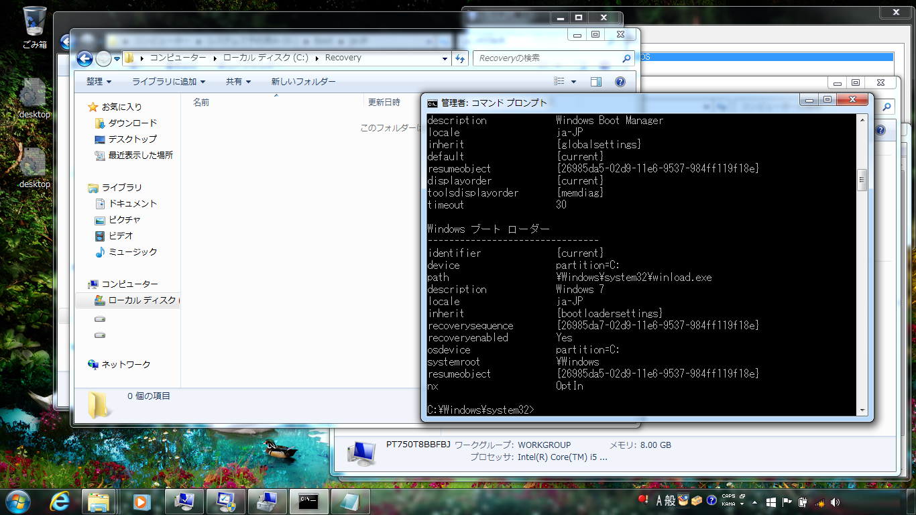Image resolution: width=916 pixels, height=515 pixels.
Task: Click the Explorer Forward arrow button
Action: (x=103, y=59)
